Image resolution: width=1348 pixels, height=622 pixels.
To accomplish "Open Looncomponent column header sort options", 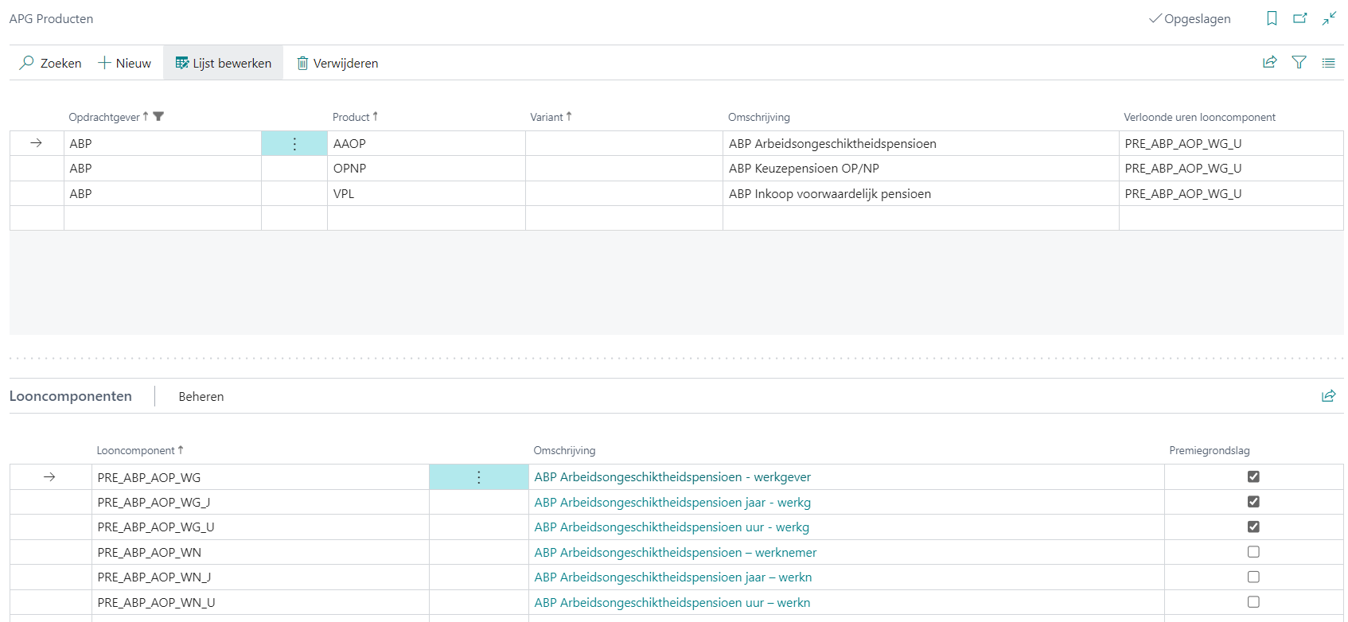I will click(136, 451).
